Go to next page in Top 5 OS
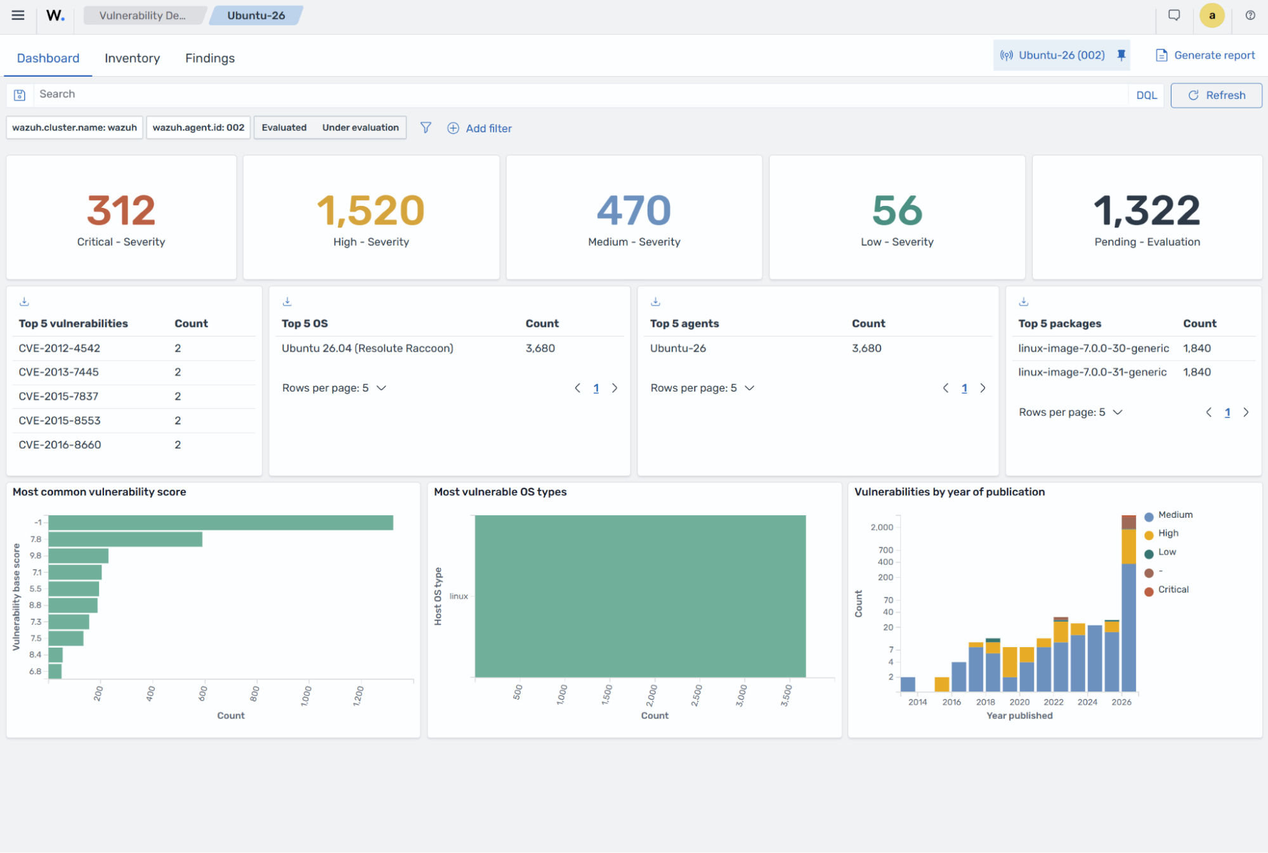 (614, 388)
